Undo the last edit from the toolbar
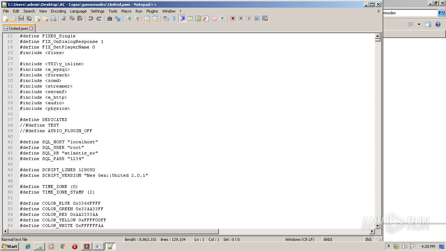This screenshot has height=251, width=446. point(91,18)
